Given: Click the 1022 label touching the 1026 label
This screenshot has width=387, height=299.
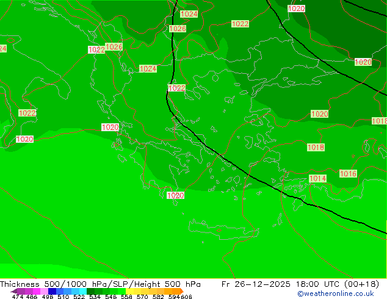Looking at the screenshot, I should pyautogui.click(x=96, y=50).
